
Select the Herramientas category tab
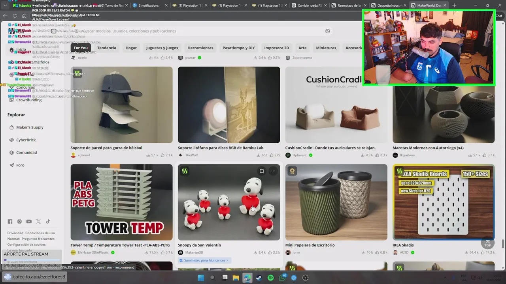(x=200, y=48)
